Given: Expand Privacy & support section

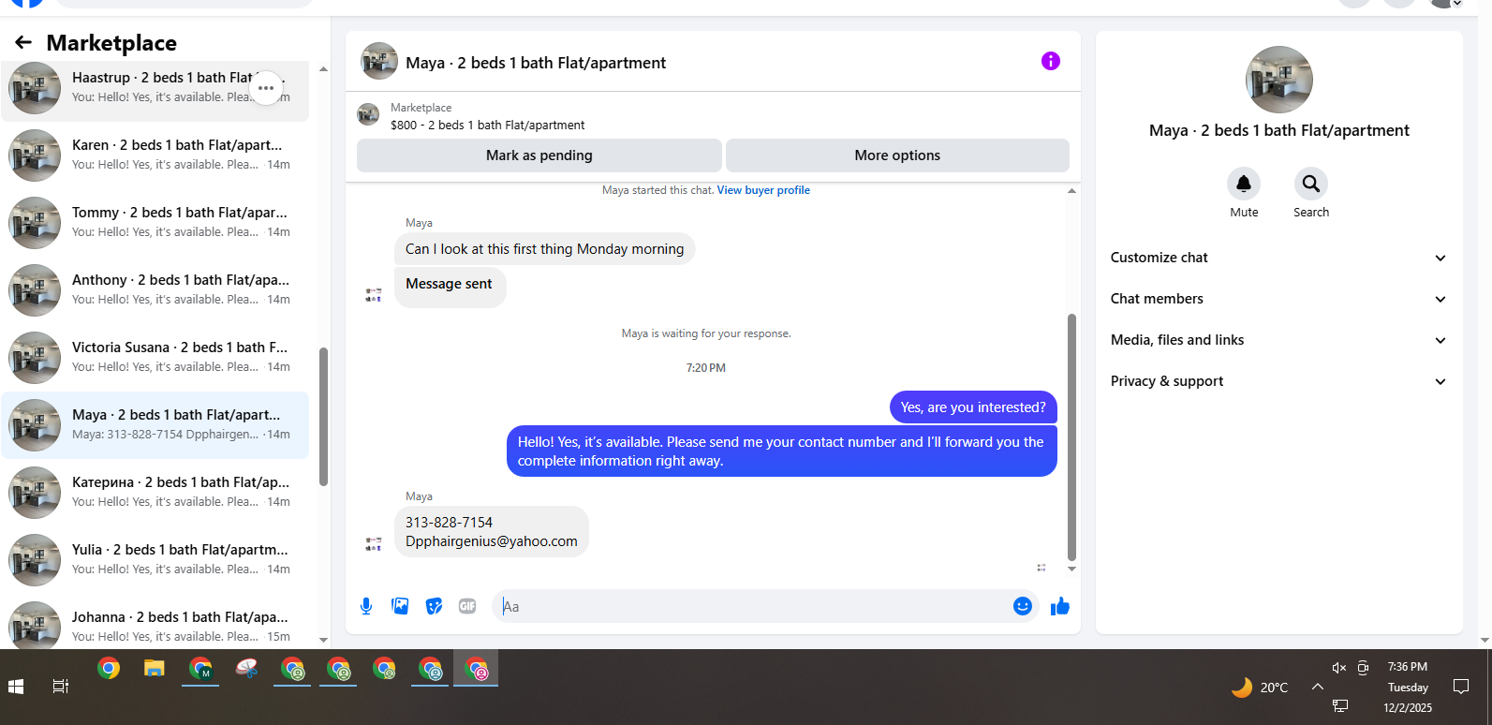Looking at the screenshot, I should click(x=1278, y=381).
